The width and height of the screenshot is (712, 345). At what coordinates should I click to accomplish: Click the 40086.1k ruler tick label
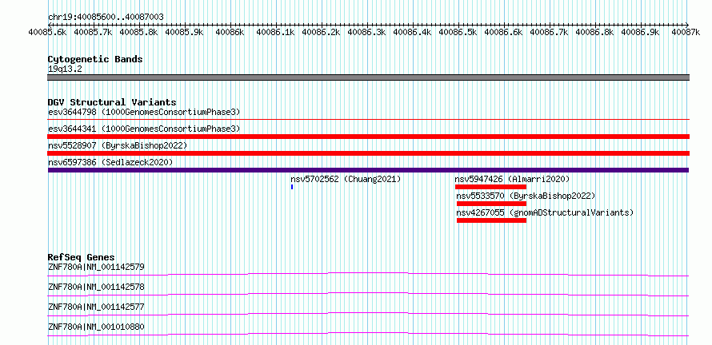[276, 32]
